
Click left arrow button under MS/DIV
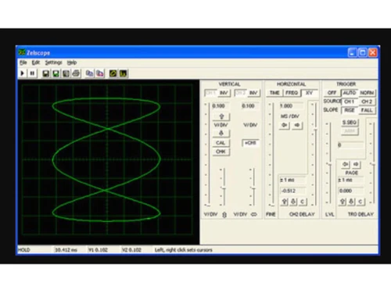pos(285,125)
